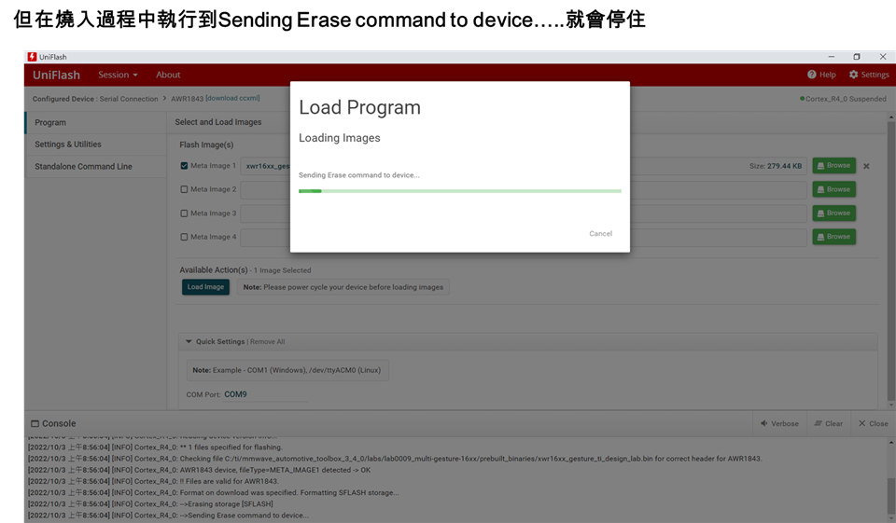Click the AWR1843 device name

(x=187, y=99)
